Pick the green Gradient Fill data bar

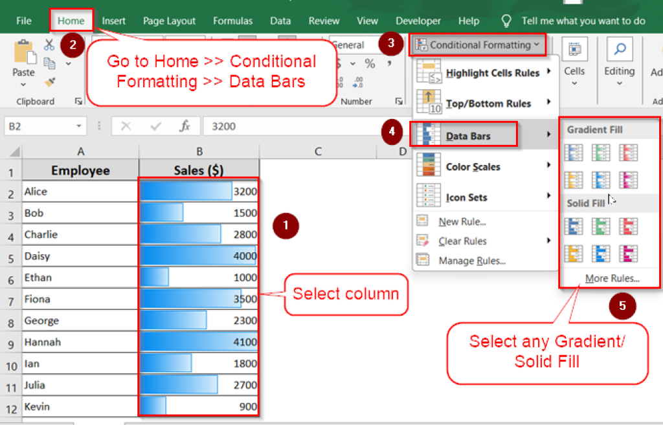[601, 153]
